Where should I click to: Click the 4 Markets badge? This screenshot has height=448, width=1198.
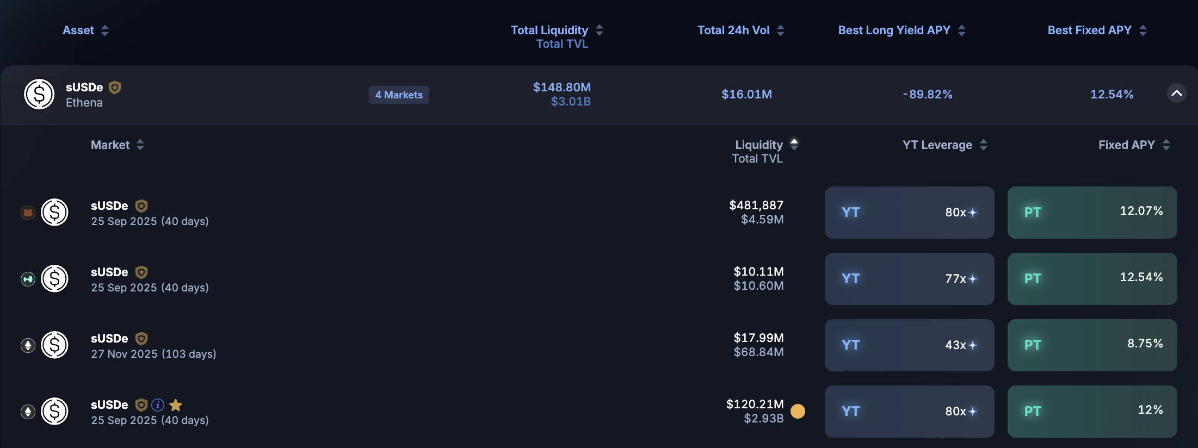click(399, 95)
